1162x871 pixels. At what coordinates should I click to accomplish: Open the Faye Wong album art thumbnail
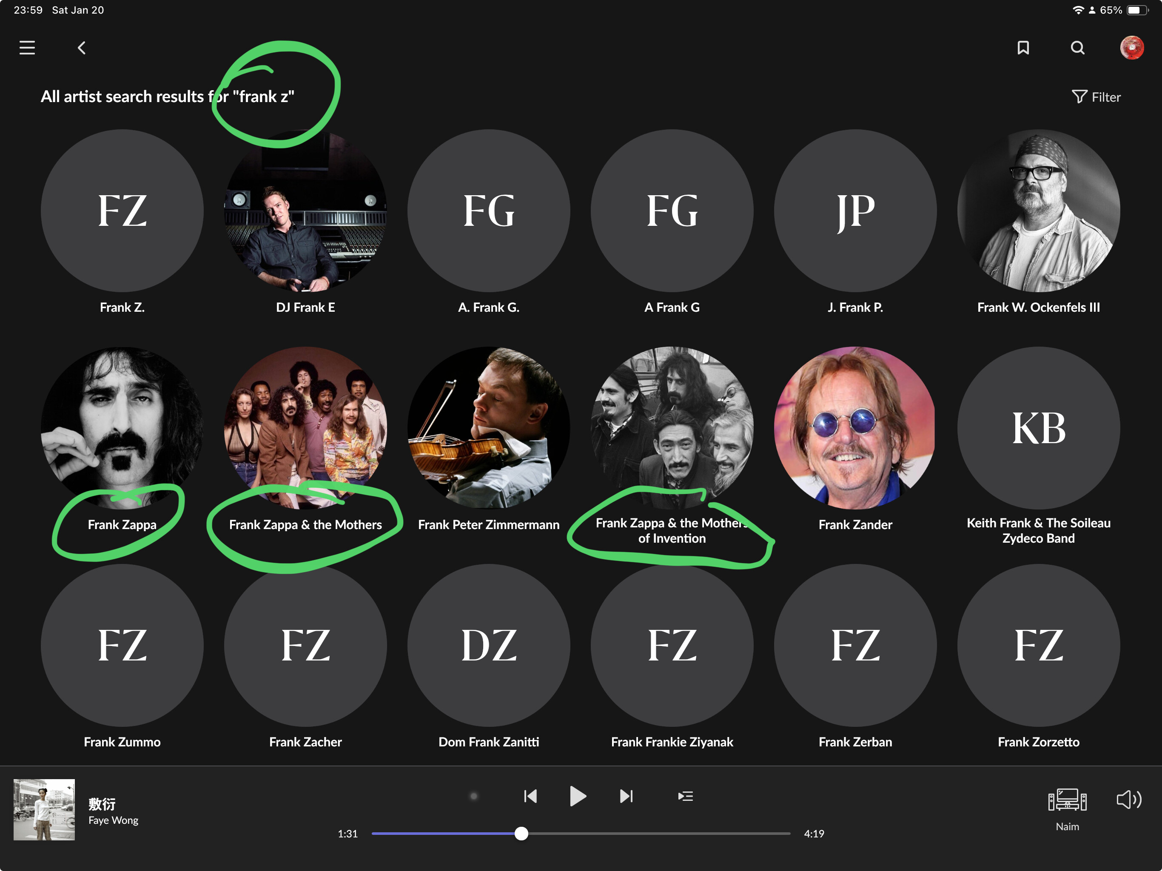[44, 809]
